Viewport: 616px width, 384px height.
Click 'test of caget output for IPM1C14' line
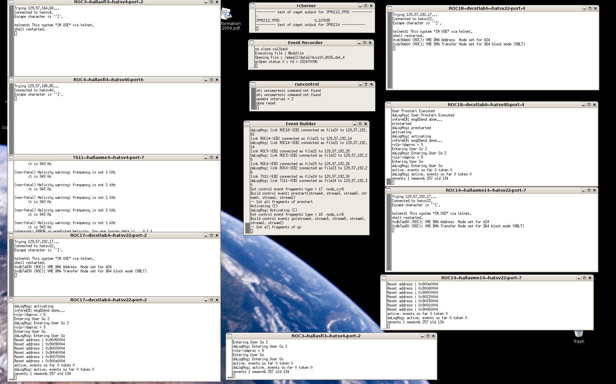click(310, 24)
